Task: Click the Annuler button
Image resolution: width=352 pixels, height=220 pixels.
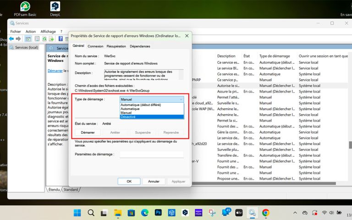Action: (154, 181)
